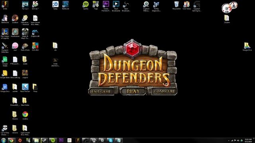Select the Google Sheets desktop shortcut
This screenshot has height=143, width=255.
coord(5,61)
